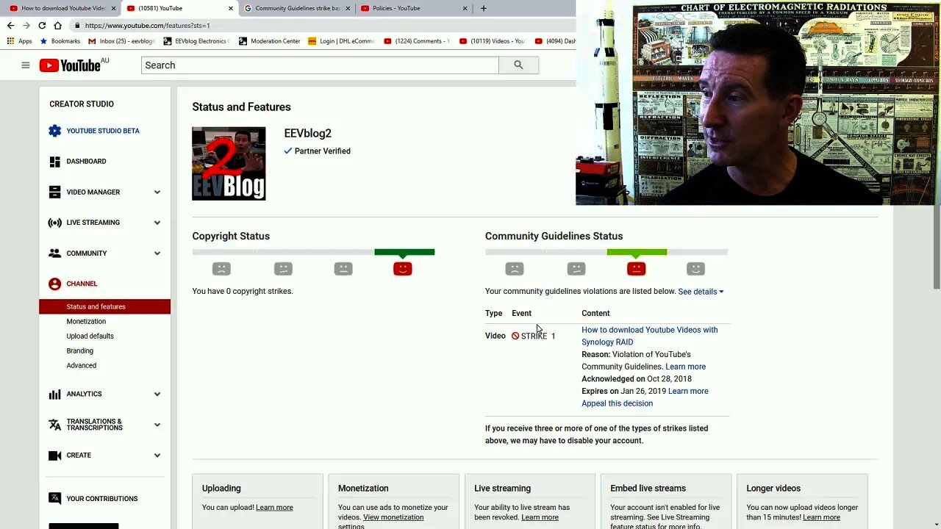
Task: Click the Translations & Transcriptions icon
Action: click(54, 425)
